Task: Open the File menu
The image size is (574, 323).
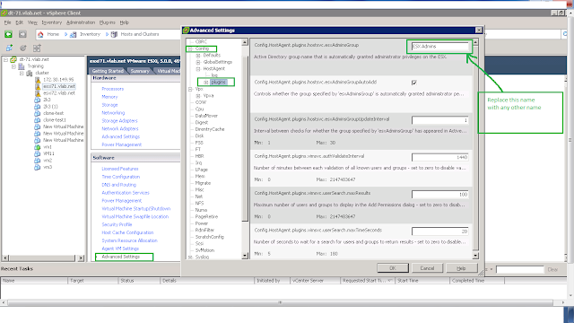Action: coord(8,22)
